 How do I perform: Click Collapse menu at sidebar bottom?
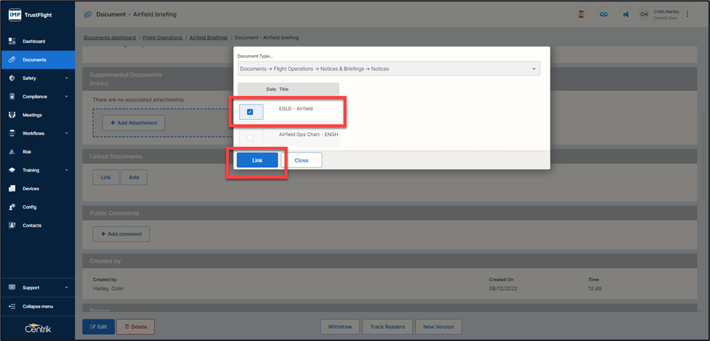coord(37,306)
